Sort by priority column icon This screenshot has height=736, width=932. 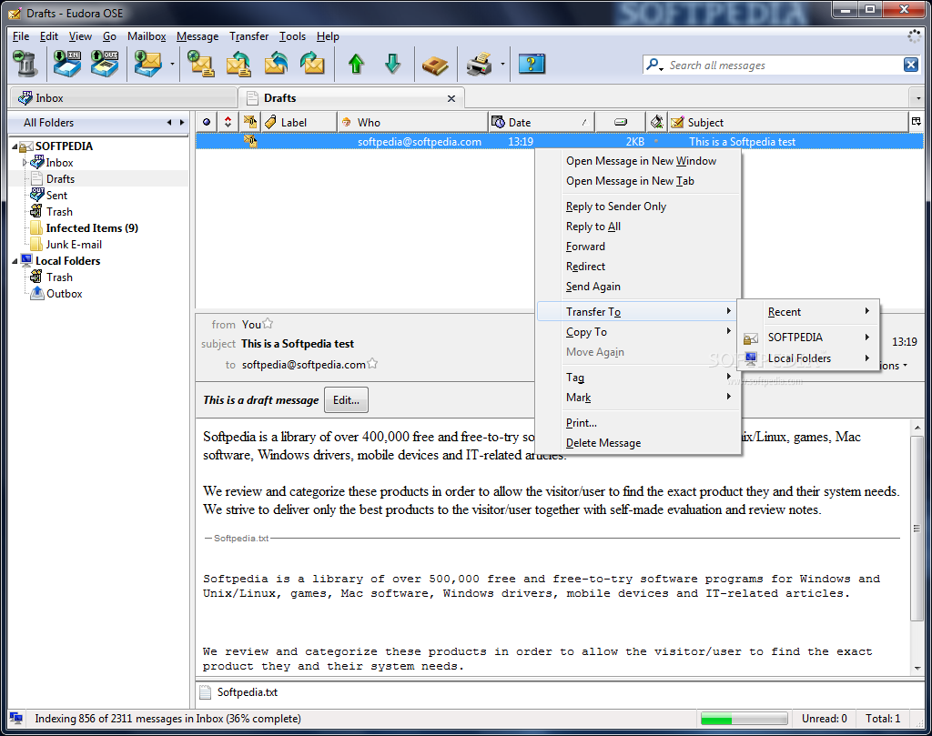pos(228,122)
